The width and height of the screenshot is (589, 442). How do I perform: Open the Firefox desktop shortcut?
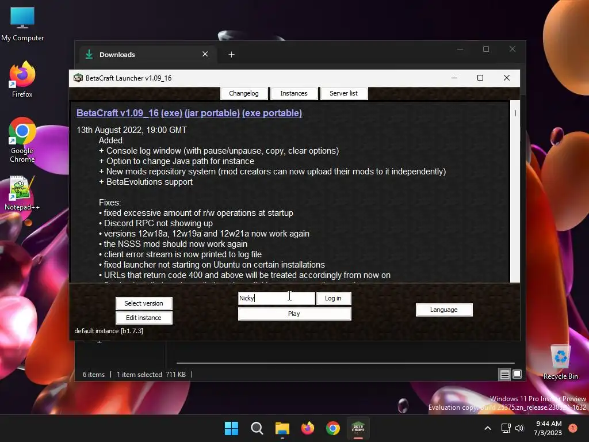22,79
